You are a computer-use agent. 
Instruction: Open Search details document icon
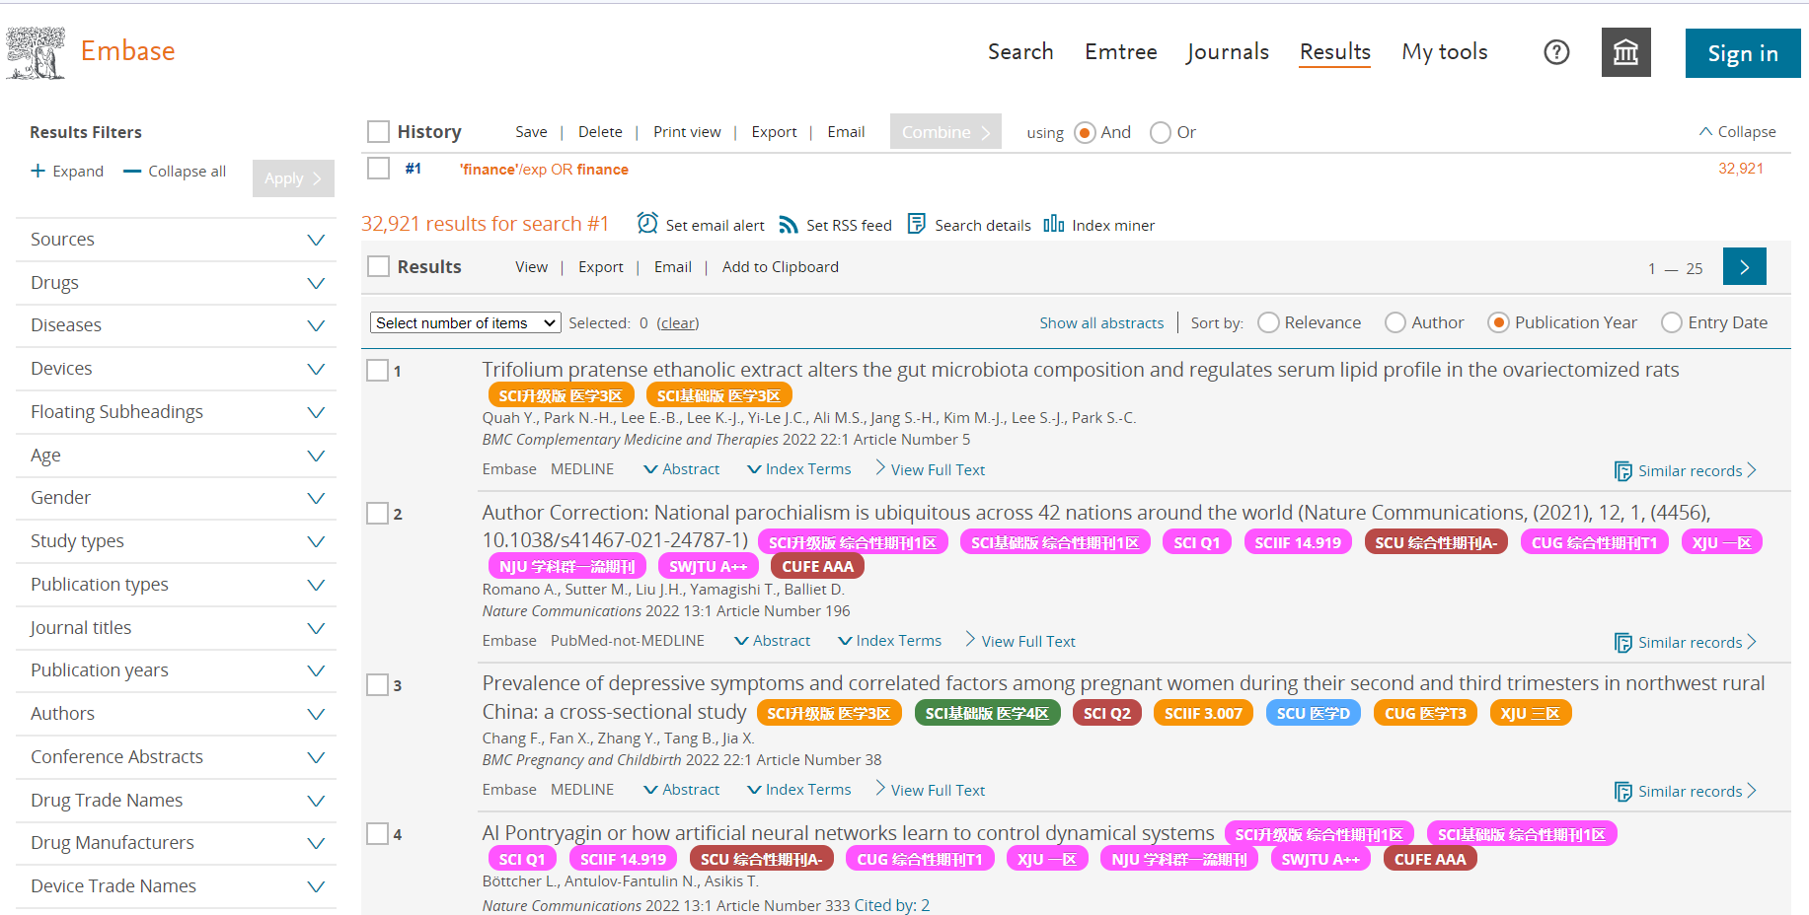[916, 224]
